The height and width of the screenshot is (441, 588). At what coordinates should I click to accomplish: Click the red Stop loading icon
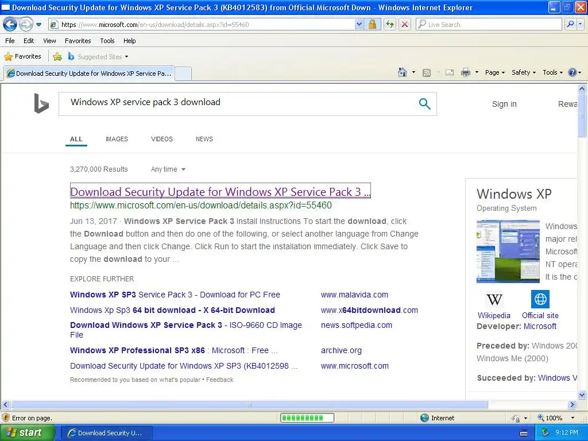(405, 24)
